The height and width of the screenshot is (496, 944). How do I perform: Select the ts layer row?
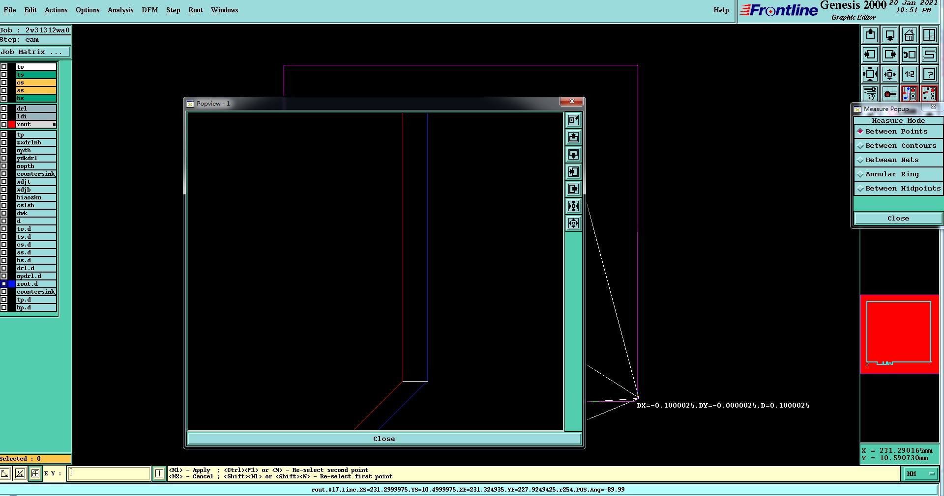[x=36, y=75]
